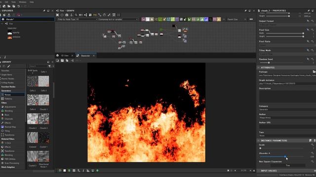Open the Windows menu in menu bar

point(23,2)
